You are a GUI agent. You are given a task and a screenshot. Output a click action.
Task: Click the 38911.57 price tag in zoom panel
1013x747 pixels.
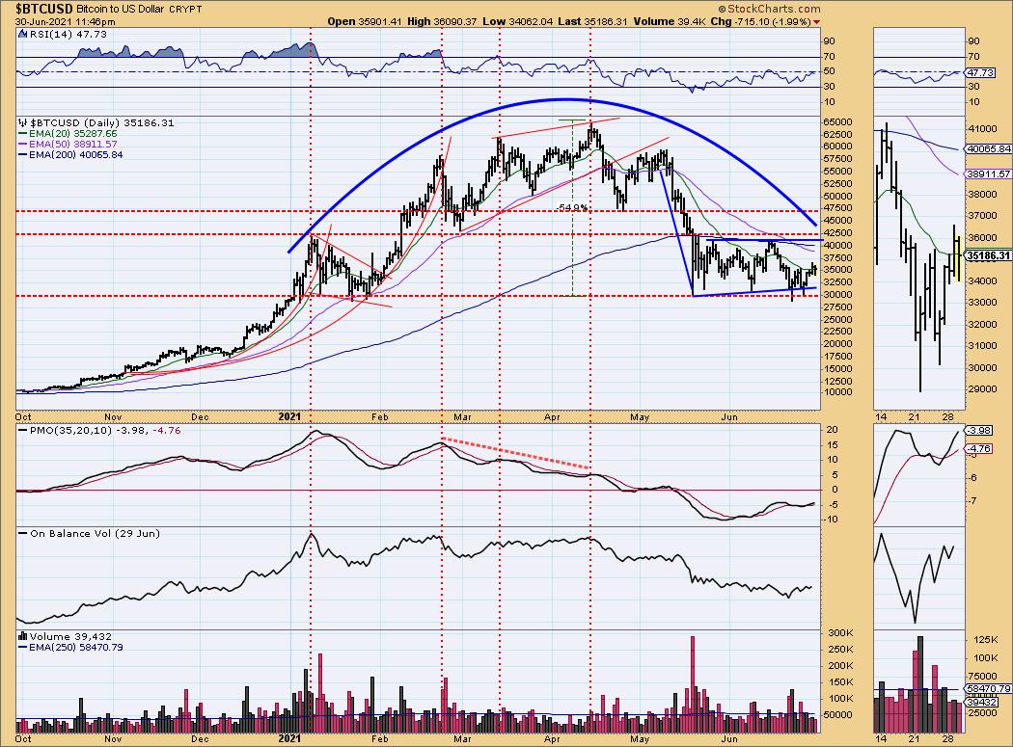click(989, 174)
